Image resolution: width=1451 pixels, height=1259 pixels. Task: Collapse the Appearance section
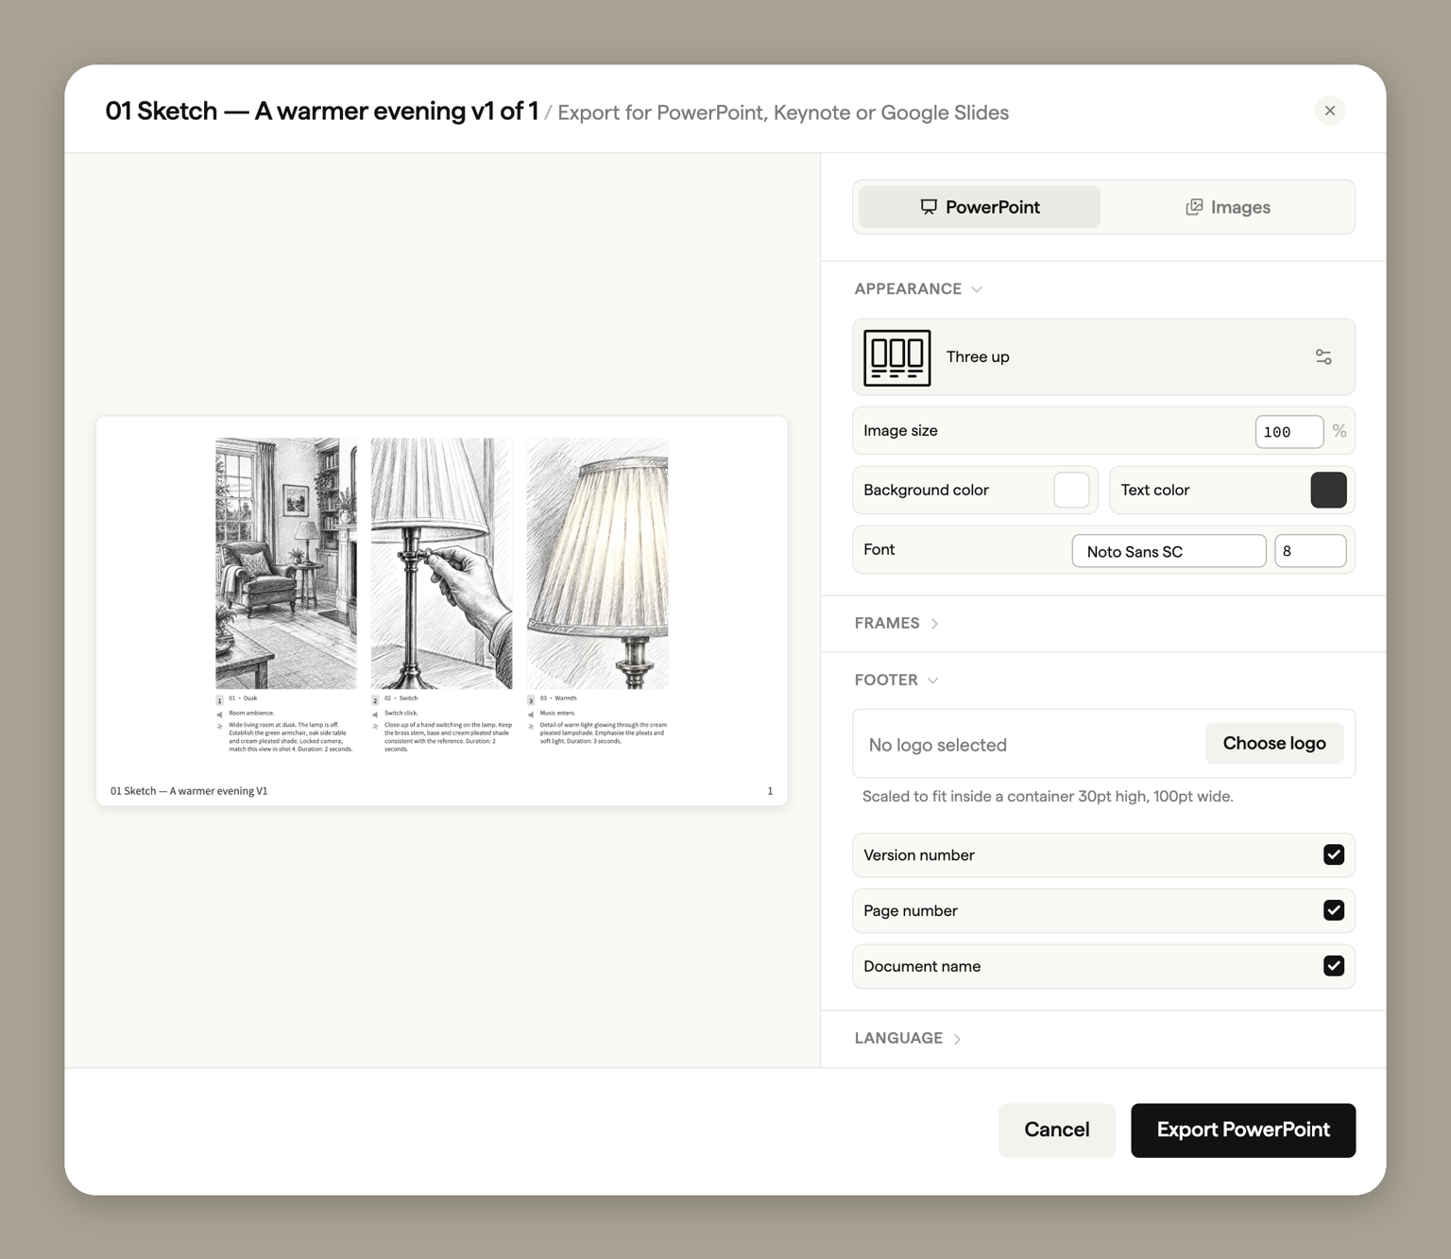(x=918, y=289)
